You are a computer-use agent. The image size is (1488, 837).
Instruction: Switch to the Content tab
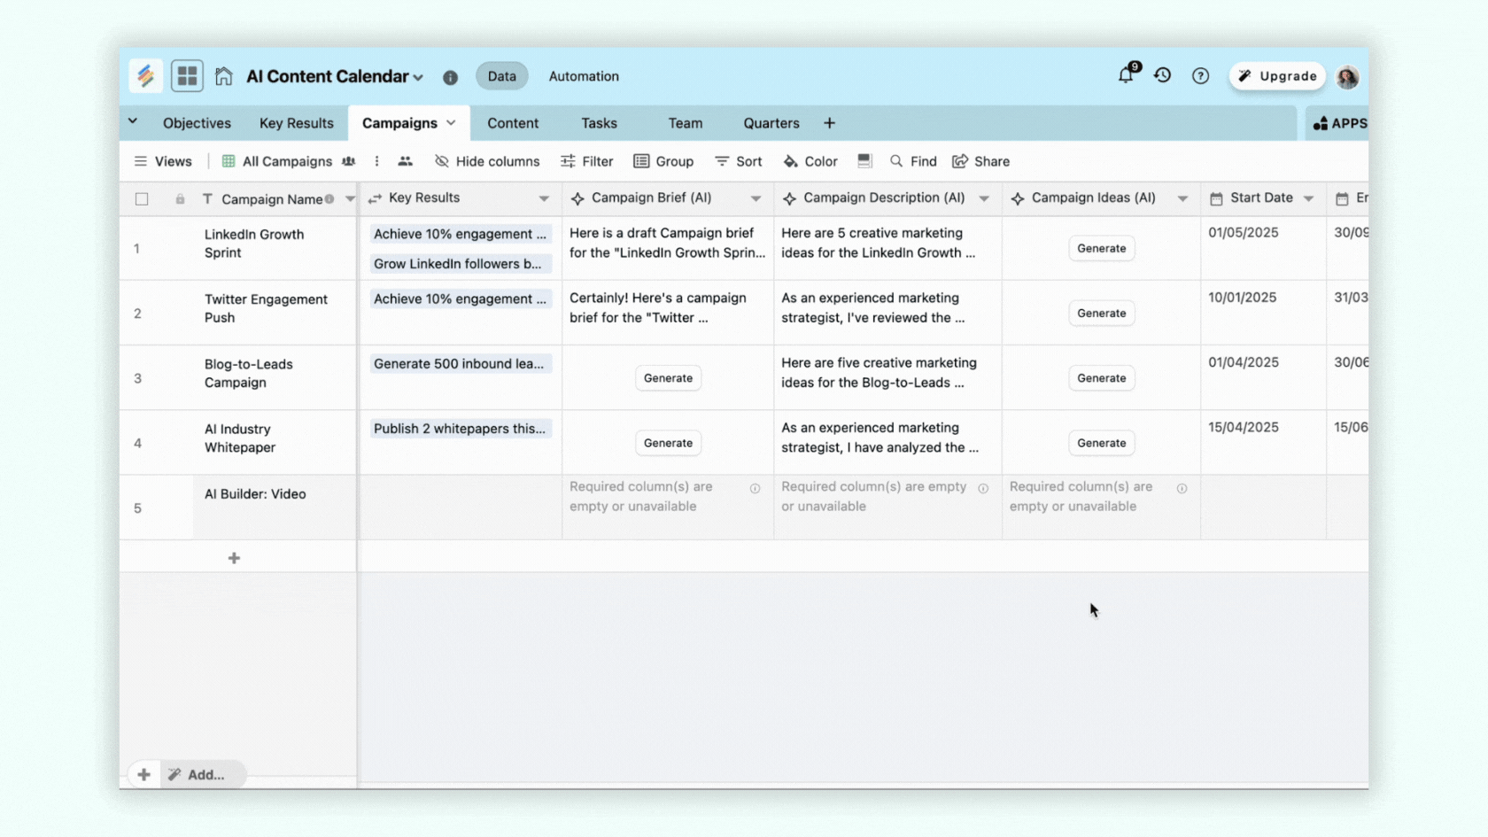tap(512, 123)
